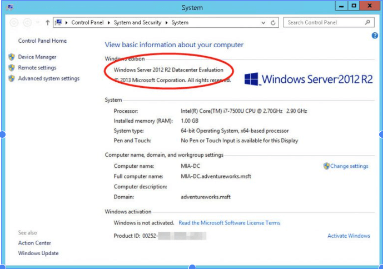This screenshot has height=269, width=383.
Task: Click Activate Windows link
Action: pos(349,236)
